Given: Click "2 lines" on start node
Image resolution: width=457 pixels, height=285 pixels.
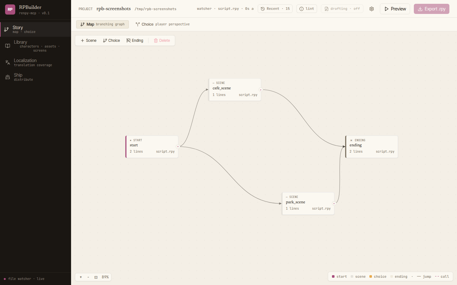Looking at the screenshot, I should [x=136, y=152].
